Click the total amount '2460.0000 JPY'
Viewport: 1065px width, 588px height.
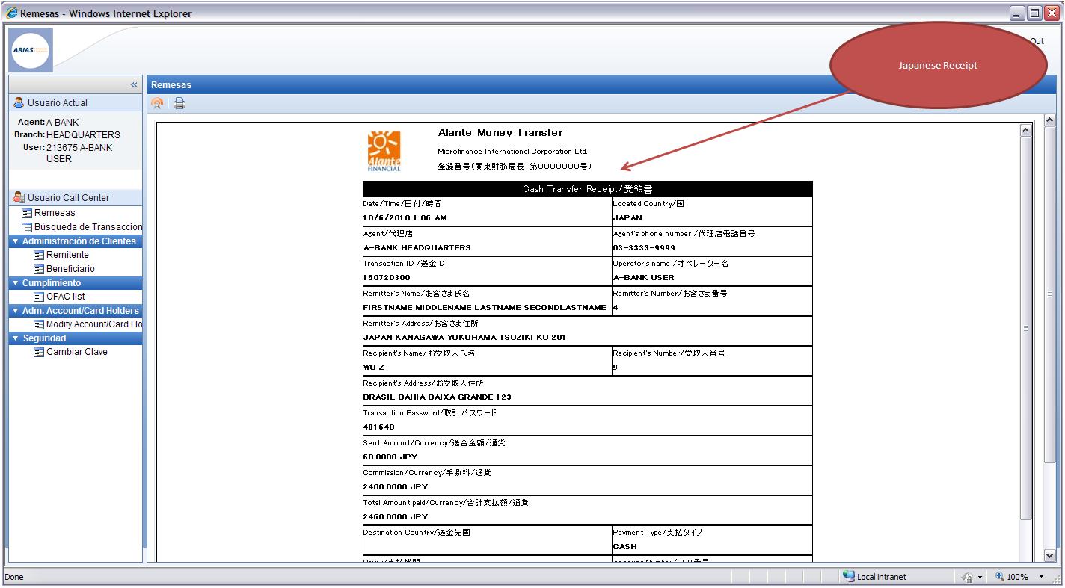(x=396, y=517)
